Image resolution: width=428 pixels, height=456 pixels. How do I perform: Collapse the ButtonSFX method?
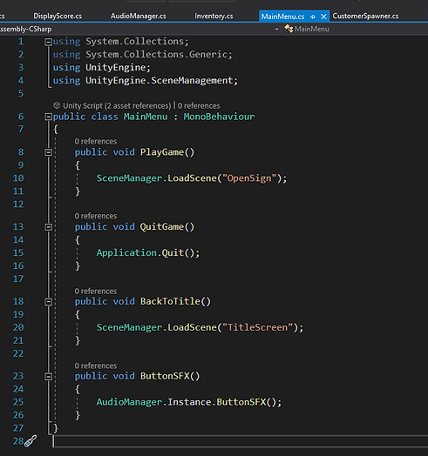[x=48, y=376]
